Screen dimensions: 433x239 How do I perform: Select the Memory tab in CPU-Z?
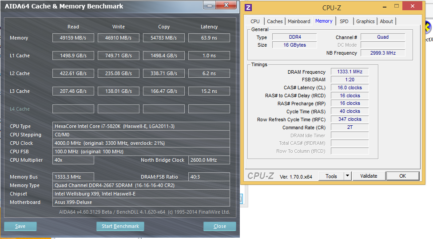point(324,21)
